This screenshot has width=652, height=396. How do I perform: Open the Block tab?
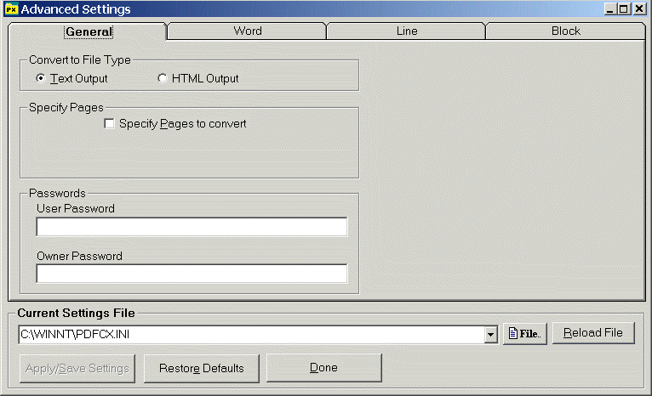click(565, 31)
